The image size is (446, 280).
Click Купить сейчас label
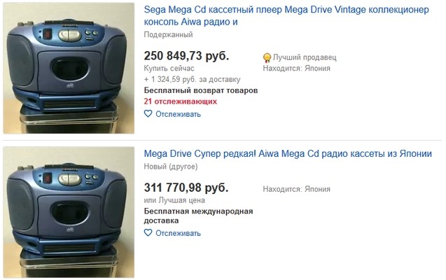pyautogui.click(x=169, y=68)
